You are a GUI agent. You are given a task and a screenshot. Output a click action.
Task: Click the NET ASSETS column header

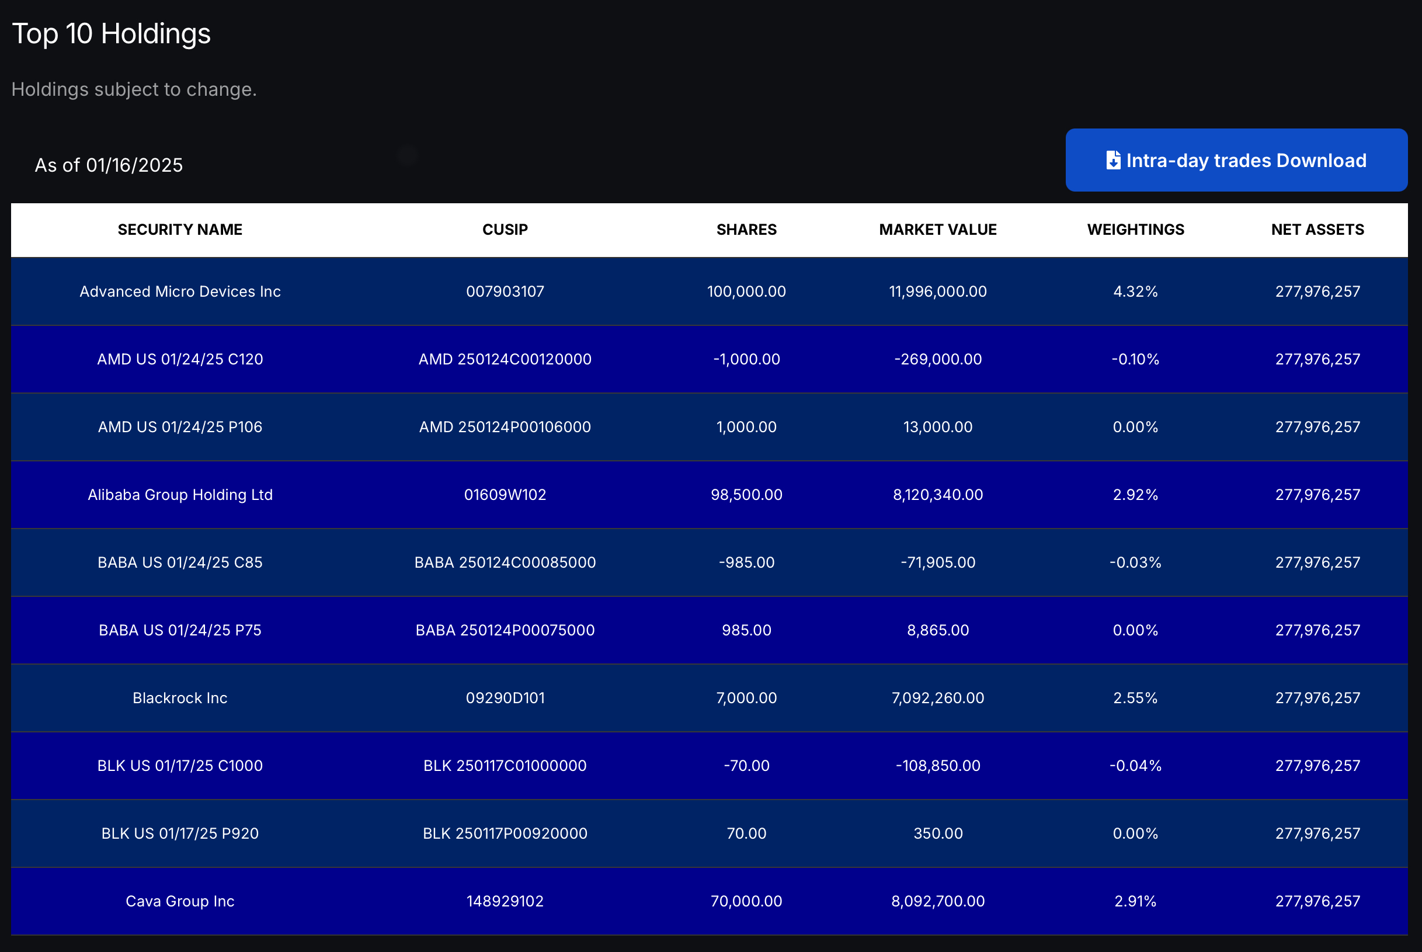[1317, 230]
